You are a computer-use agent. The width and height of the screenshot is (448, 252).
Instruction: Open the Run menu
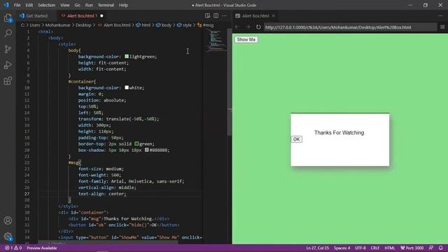89,5
